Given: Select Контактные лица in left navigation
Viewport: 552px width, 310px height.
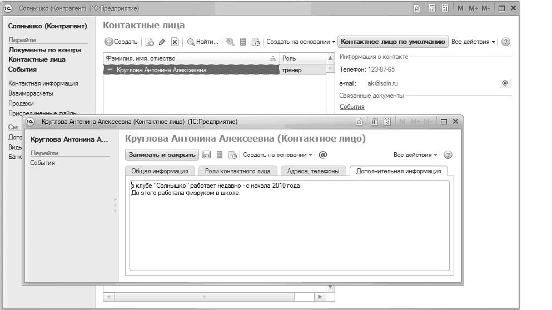Looking at the screenshot, I should pyautogui.click(x=37, y=59).
